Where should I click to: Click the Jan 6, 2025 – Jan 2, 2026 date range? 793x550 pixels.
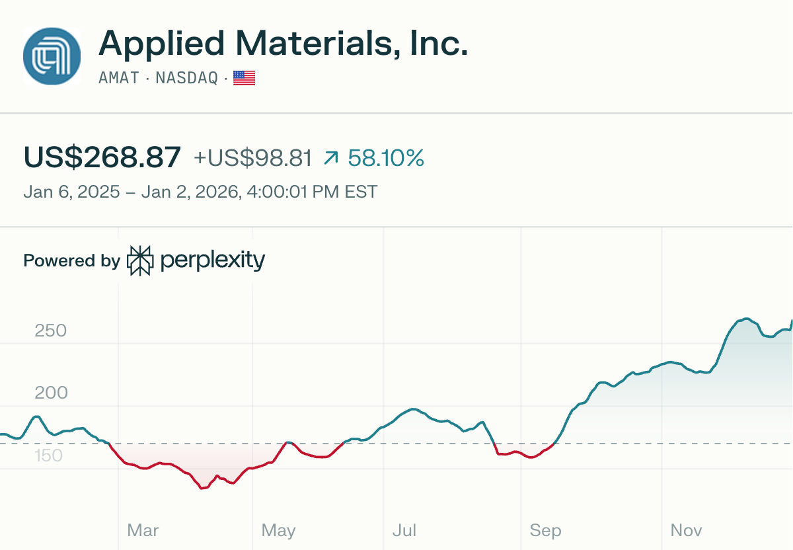pos(200,192)
